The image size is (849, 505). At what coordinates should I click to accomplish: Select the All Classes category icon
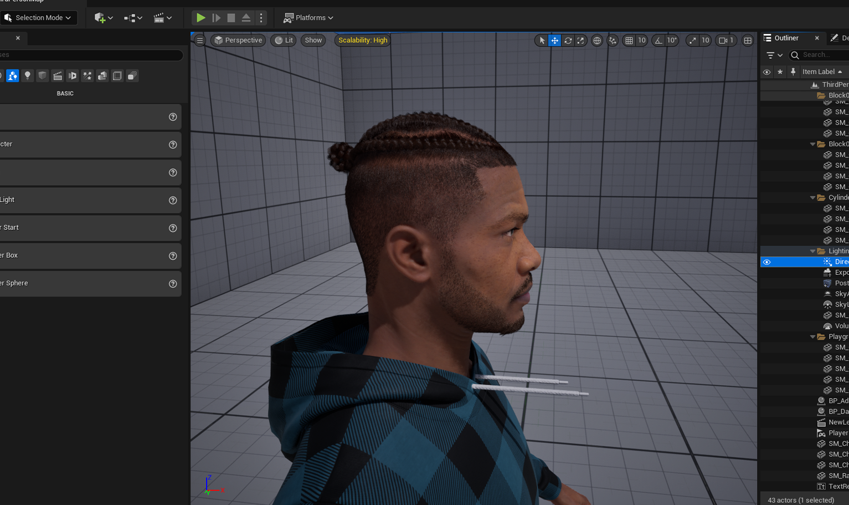point(132,76)
